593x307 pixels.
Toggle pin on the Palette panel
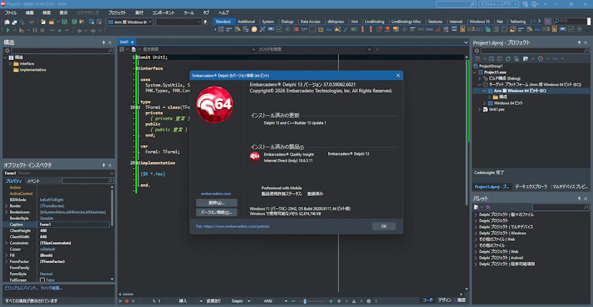click(579, 198)
